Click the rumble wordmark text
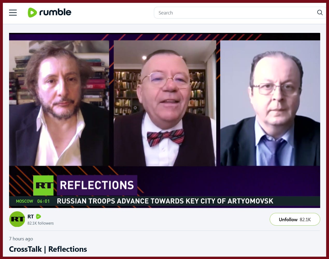This screenshot has width=329, height=259. [x=55, y=12]
